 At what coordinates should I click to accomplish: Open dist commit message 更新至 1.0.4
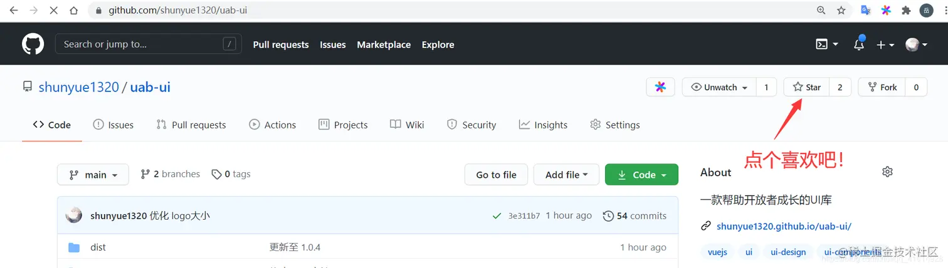tap(295, 247)
